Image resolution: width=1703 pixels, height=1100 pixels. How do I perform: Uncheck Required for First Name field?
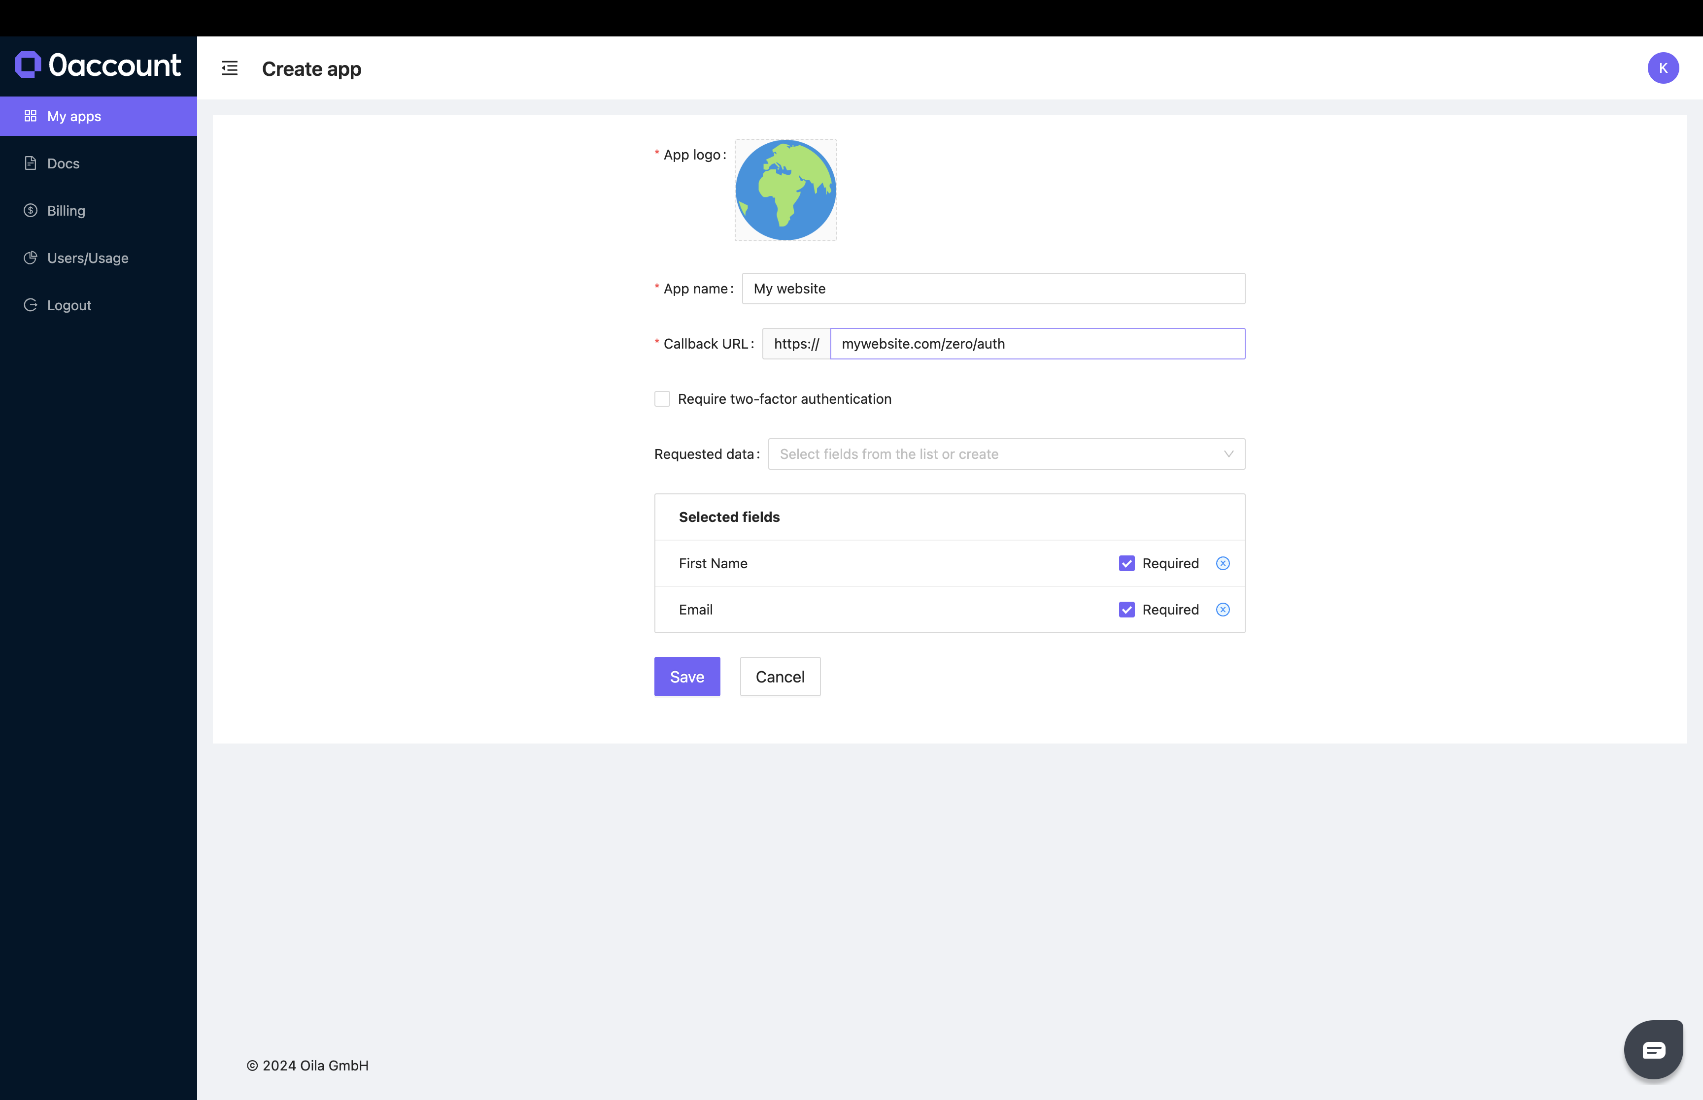(x=1126, y=563)
